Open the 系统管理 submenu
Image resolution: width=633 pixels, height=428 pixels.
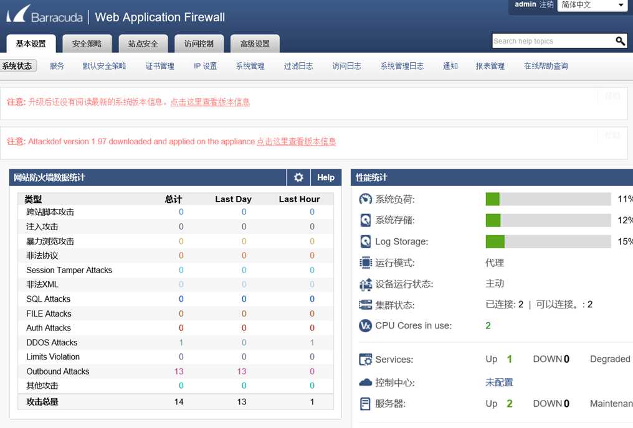[x=250, y=66]
